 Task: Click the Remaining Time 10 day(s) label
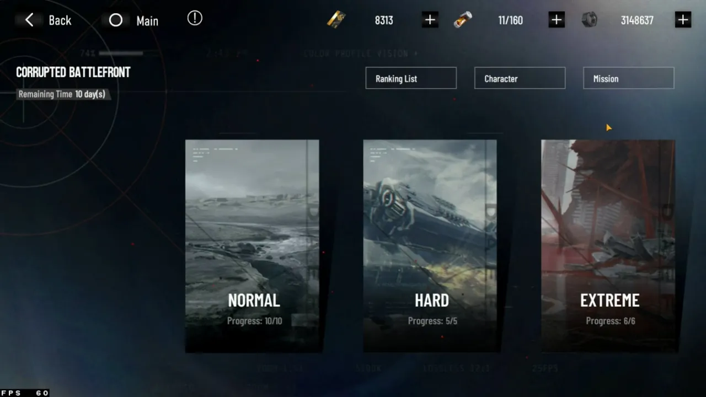[x=62, y=94]
